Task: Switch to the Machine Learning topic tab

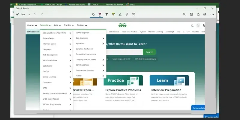Action: pos(155,32)
